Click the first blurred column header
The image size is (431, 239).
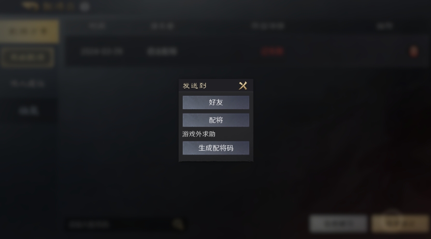(x=97, y=26)
